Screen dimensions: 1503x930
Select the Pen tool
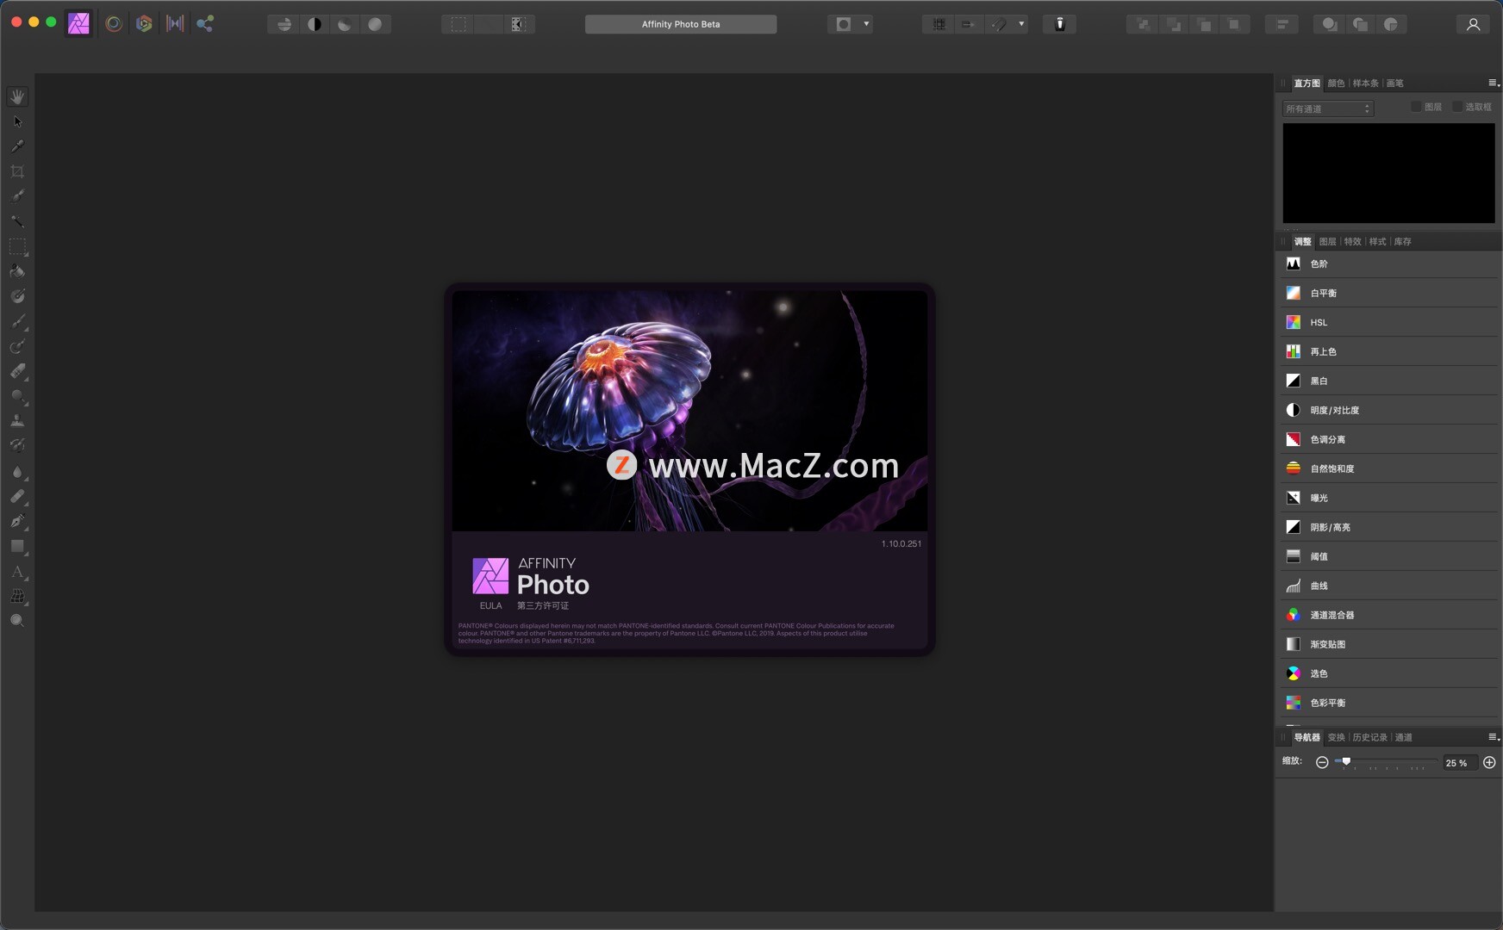pos(17,521)
